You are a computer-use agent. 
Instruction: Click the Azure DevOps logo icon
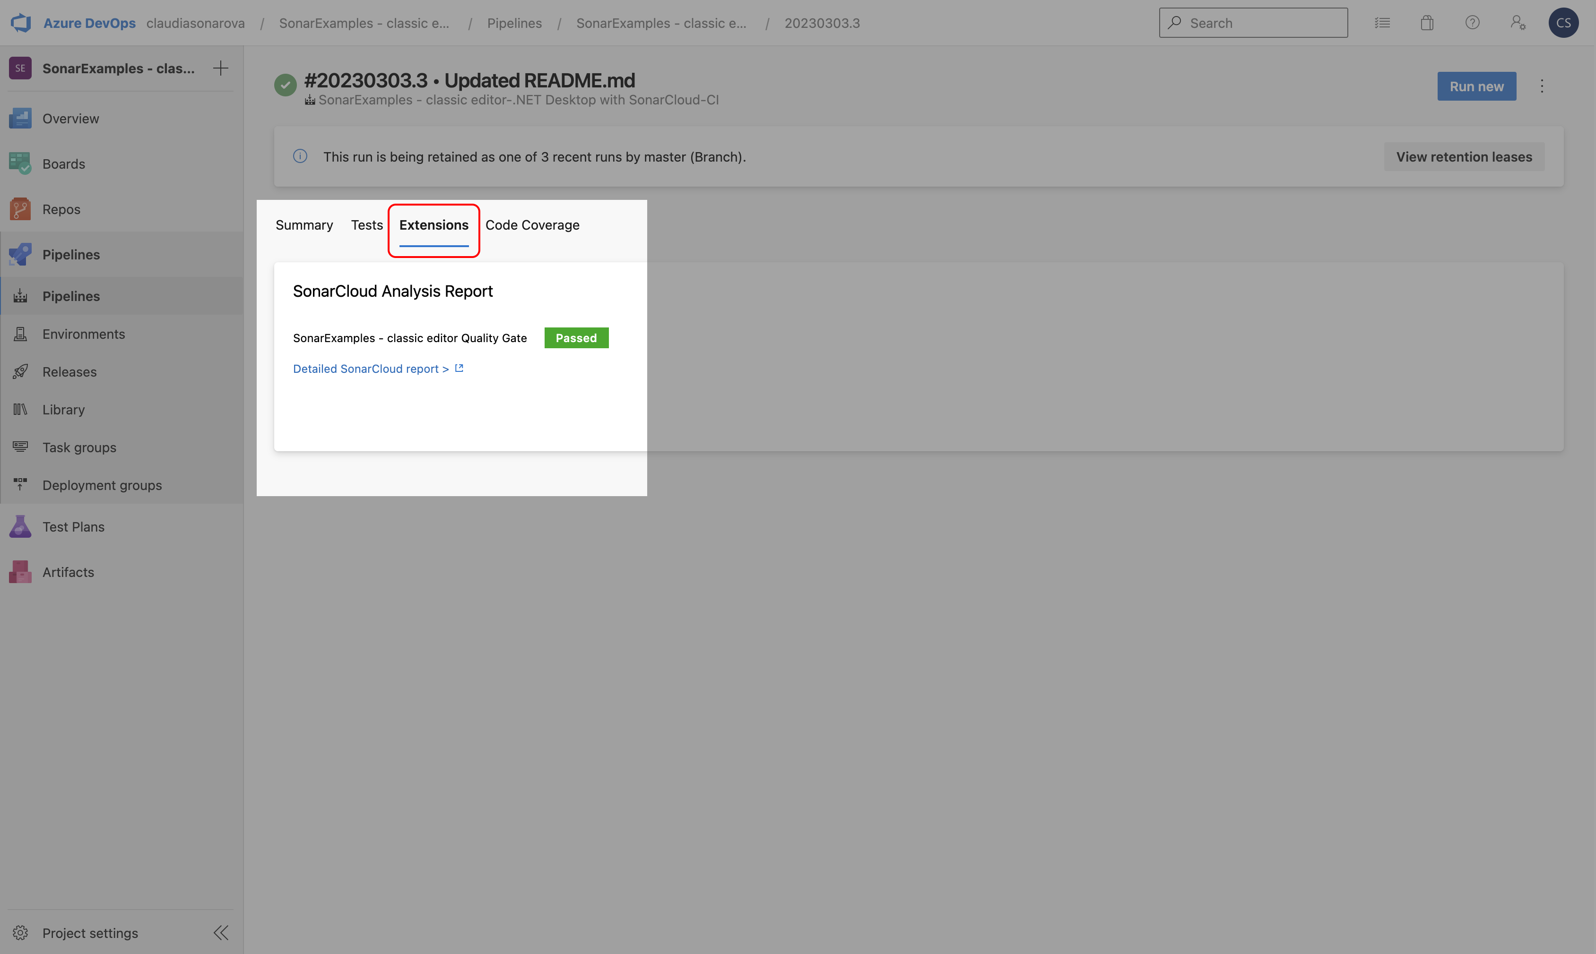[x=21, y=23]
